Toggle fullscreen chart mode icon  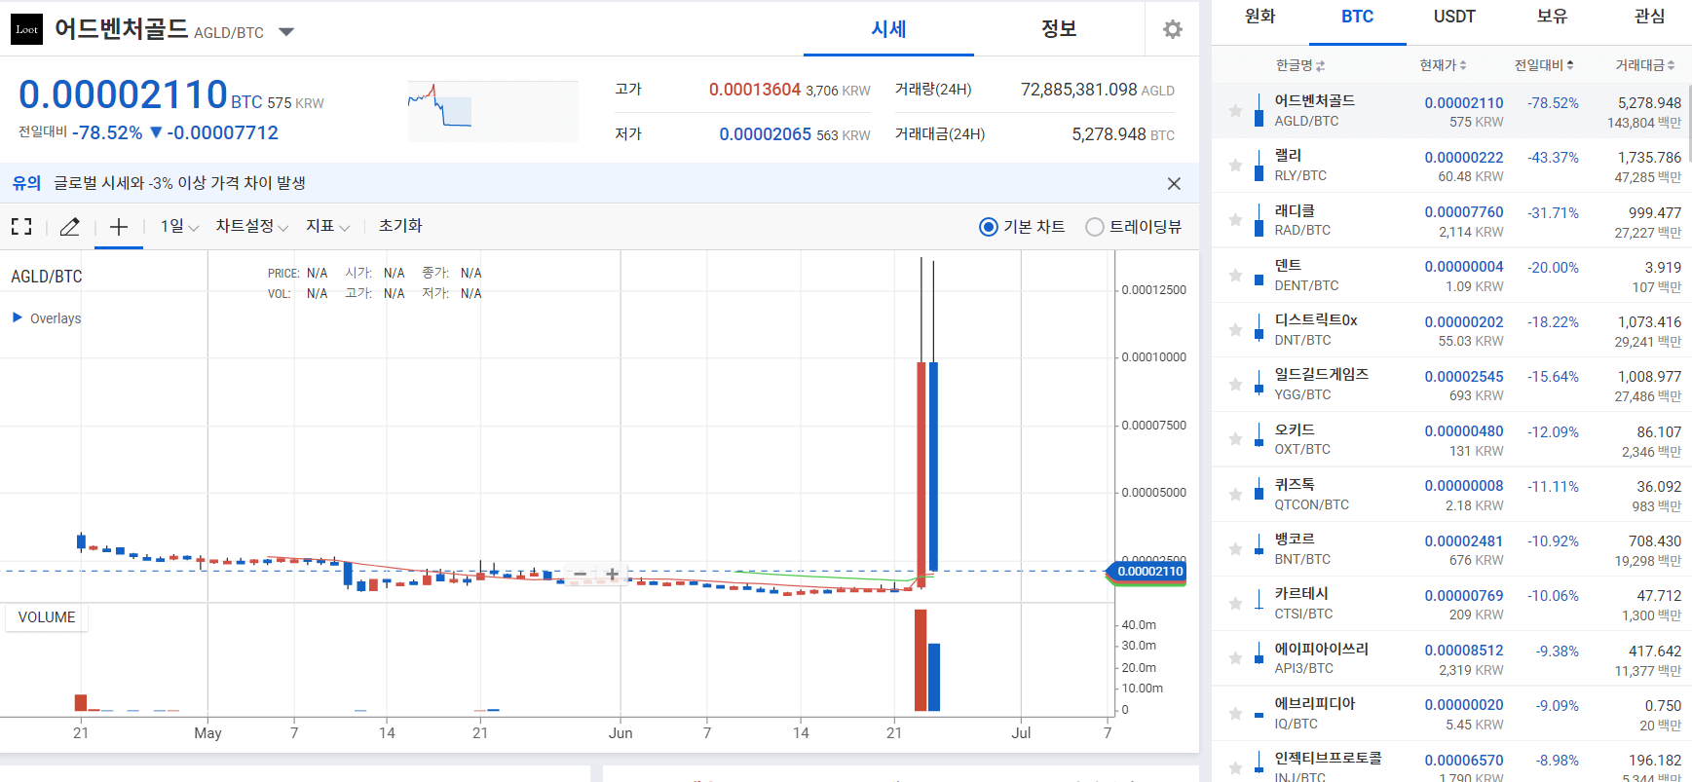pyautogui.click(x=21, y=227)
